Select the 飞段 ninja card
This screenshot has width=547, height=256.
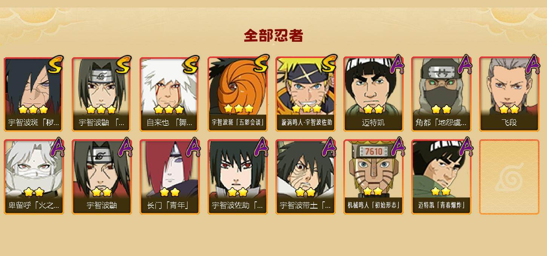[x=509, y=94]
